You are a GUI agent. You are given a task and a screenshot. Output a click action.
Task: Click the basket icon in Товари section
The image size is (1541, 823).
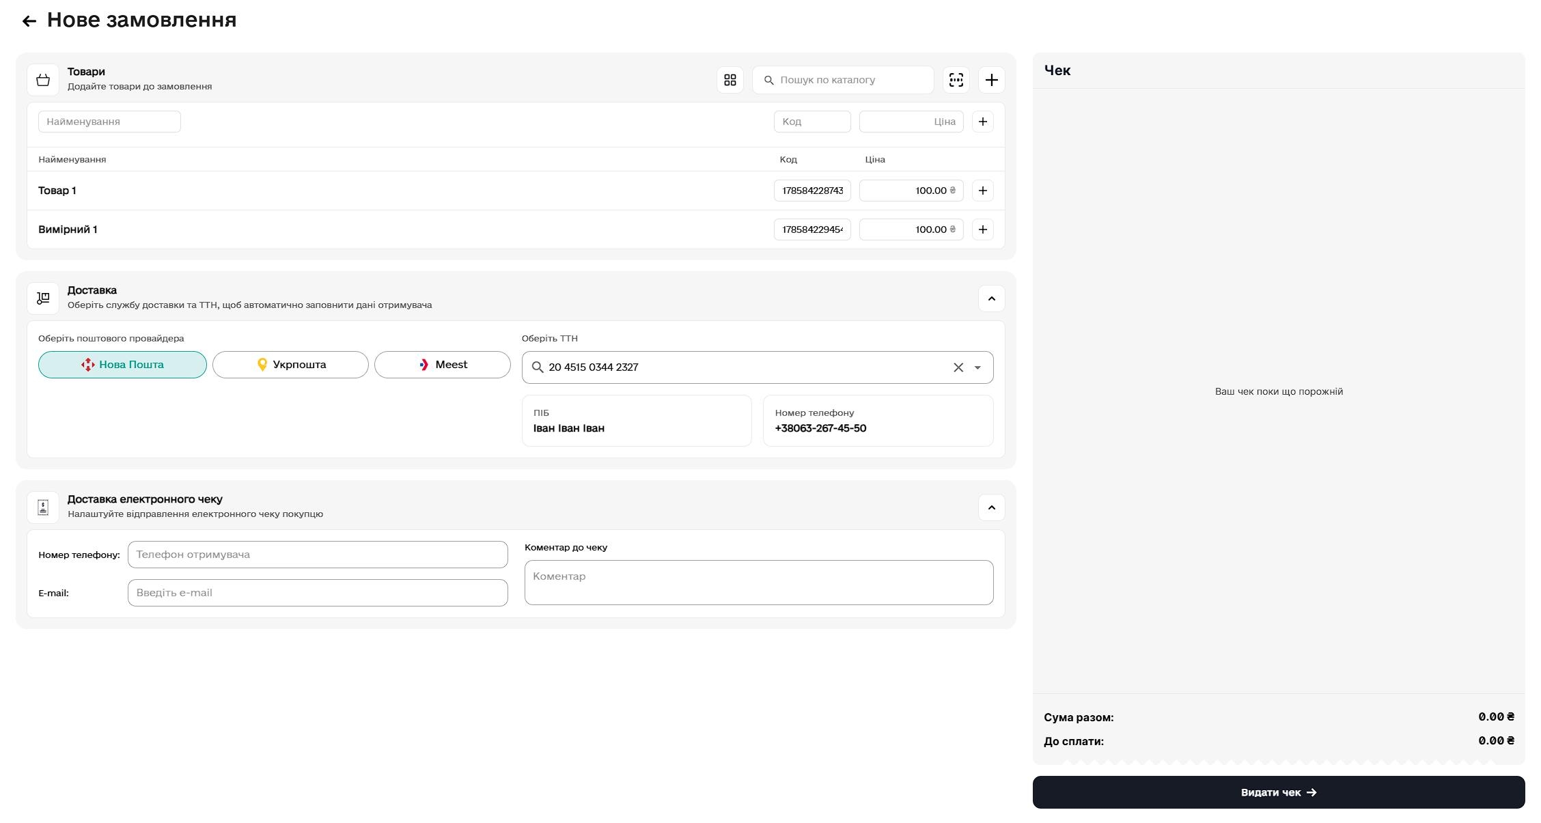43,80
